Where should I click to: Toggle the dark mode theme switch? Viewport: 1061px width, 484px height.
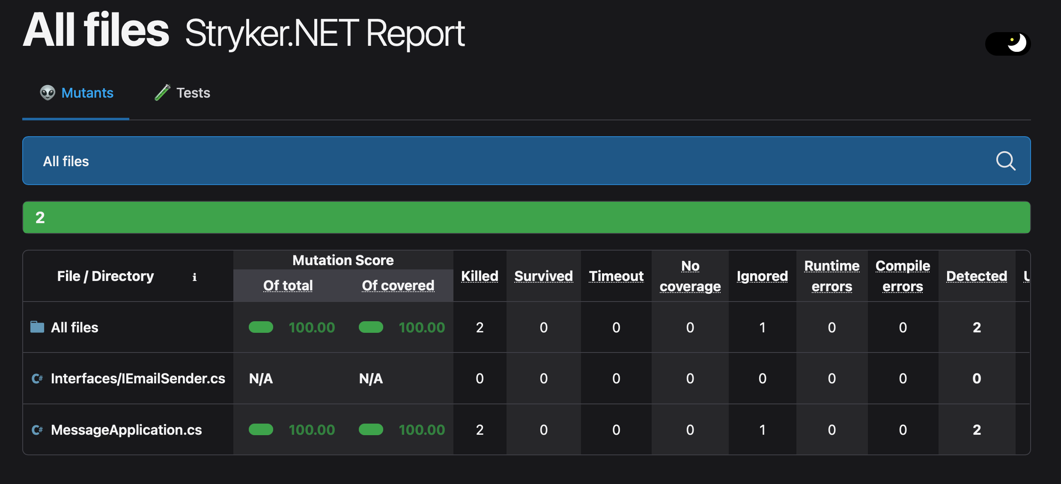click(1007, 44)
